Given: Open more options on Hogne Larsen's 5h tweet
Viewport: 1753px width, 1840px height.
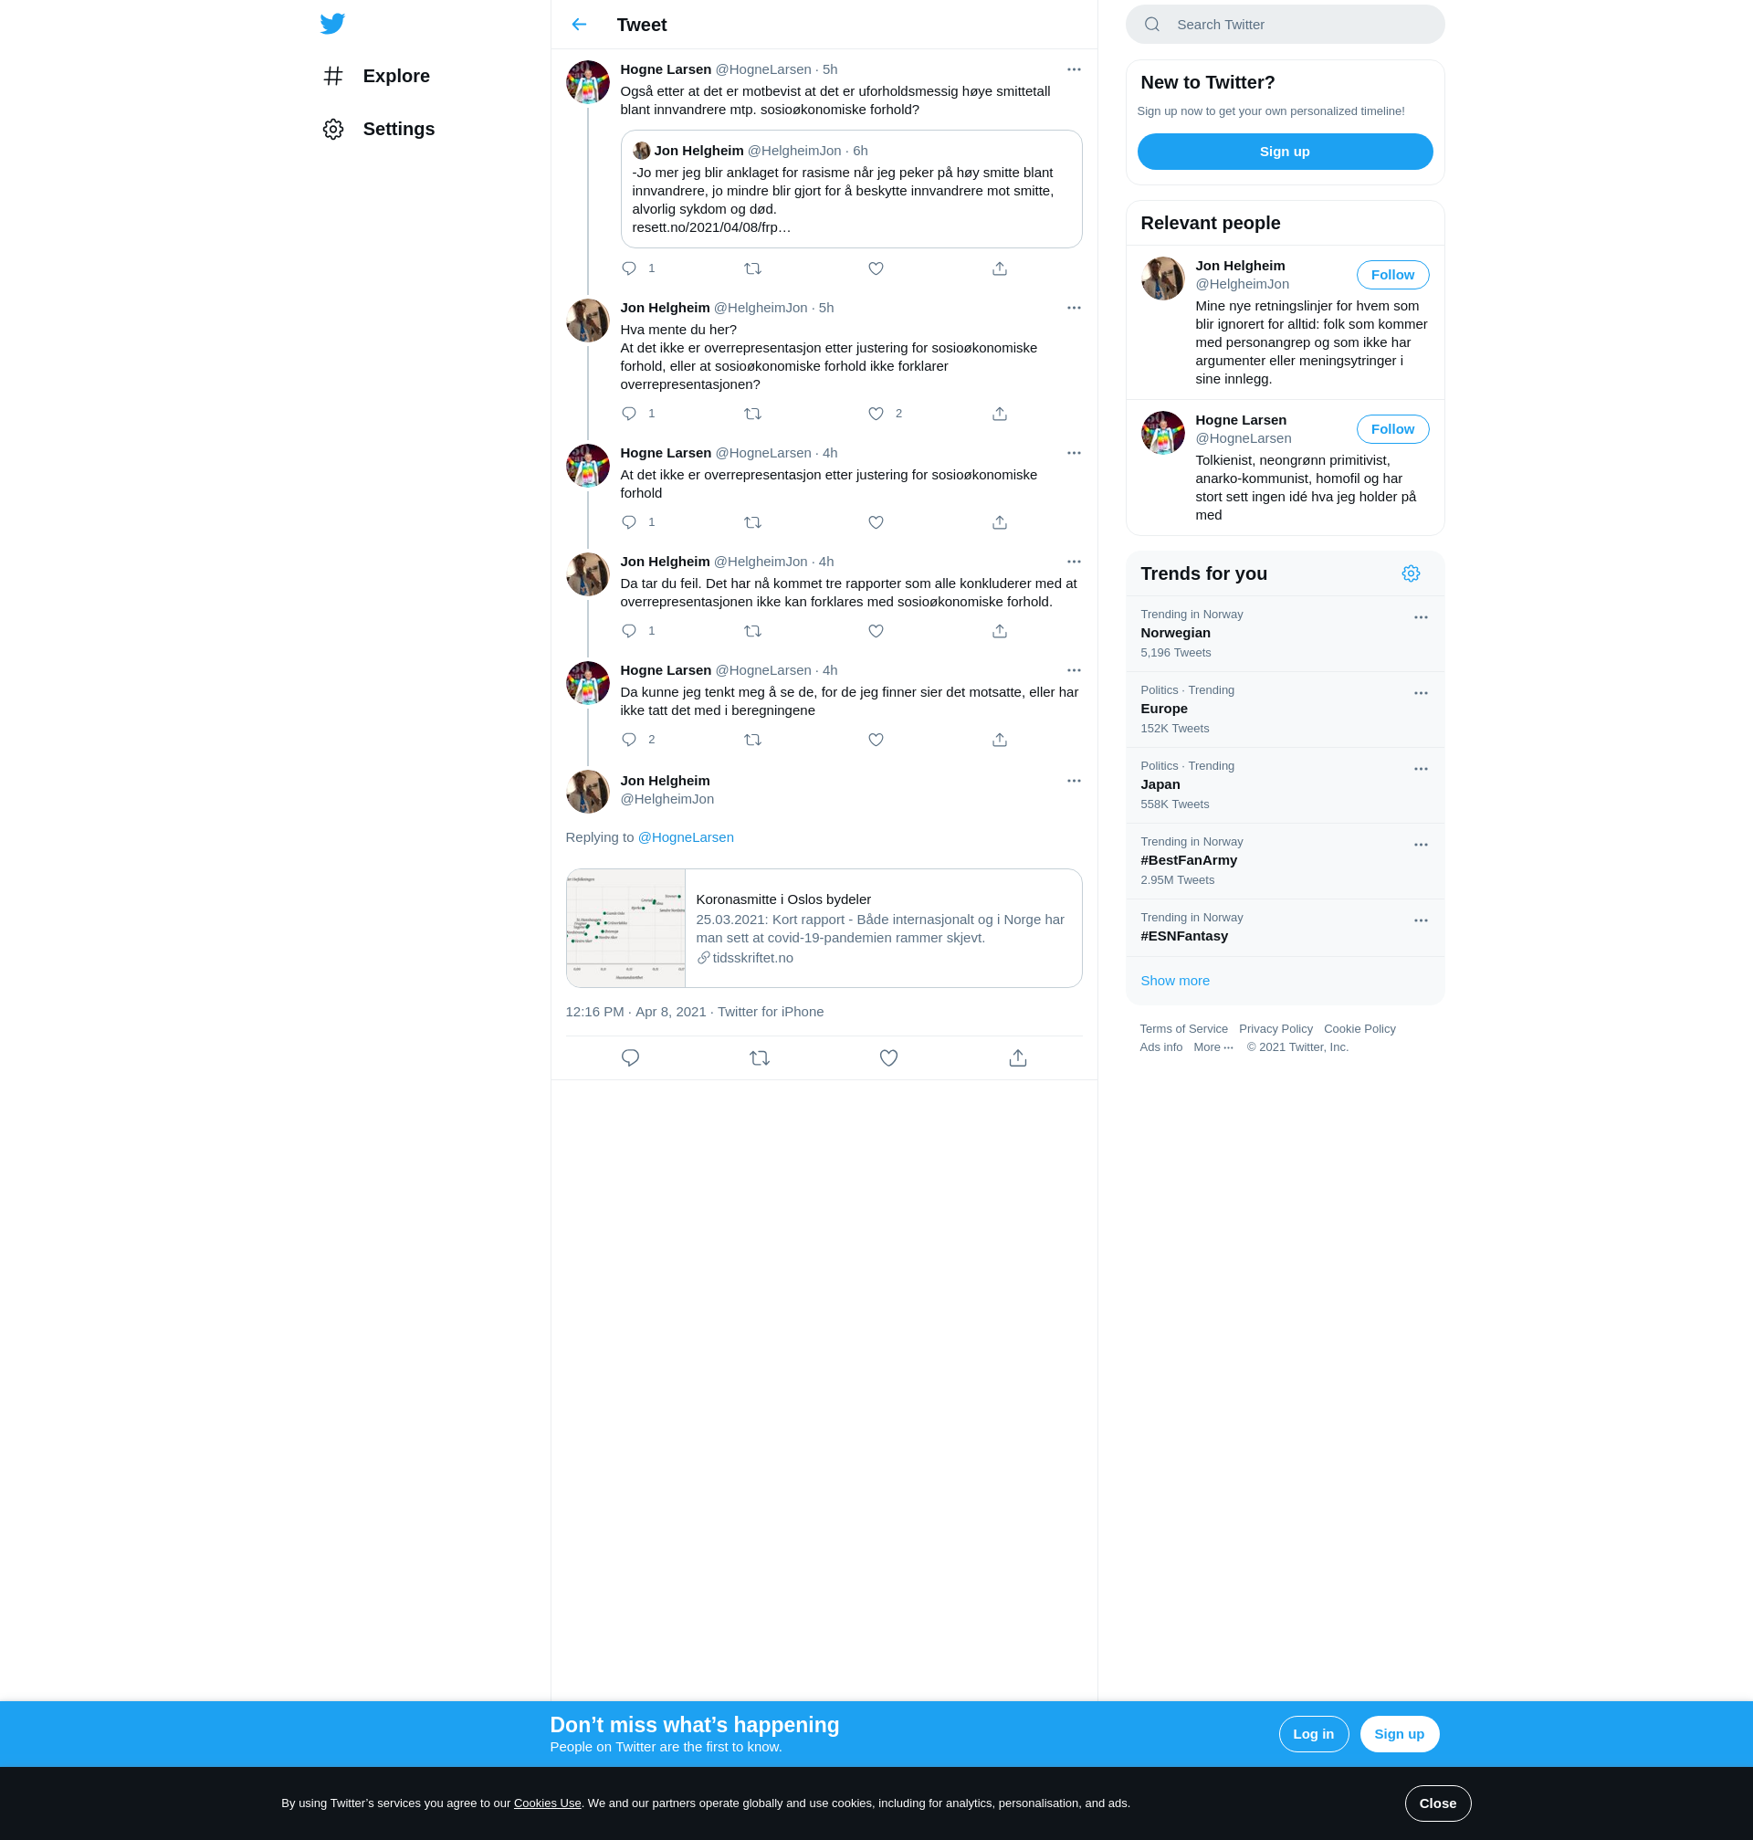Looking at the screenshot, I should pos(1074,69).
